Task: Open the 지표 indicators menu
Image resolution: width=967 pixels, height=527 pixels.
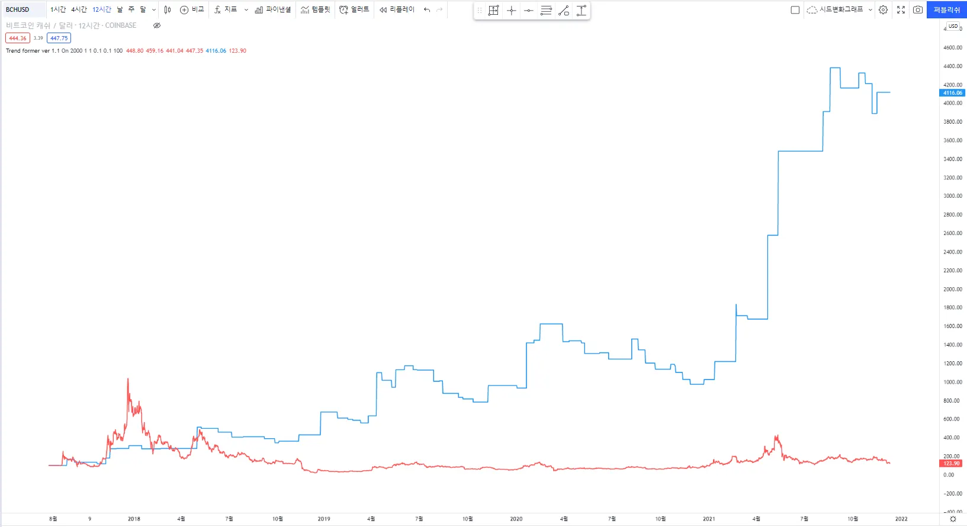Action: click(226, 9)
